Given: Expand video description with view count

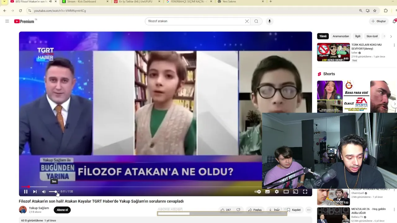Looking at the screenshot, I should tap(38, 221).
